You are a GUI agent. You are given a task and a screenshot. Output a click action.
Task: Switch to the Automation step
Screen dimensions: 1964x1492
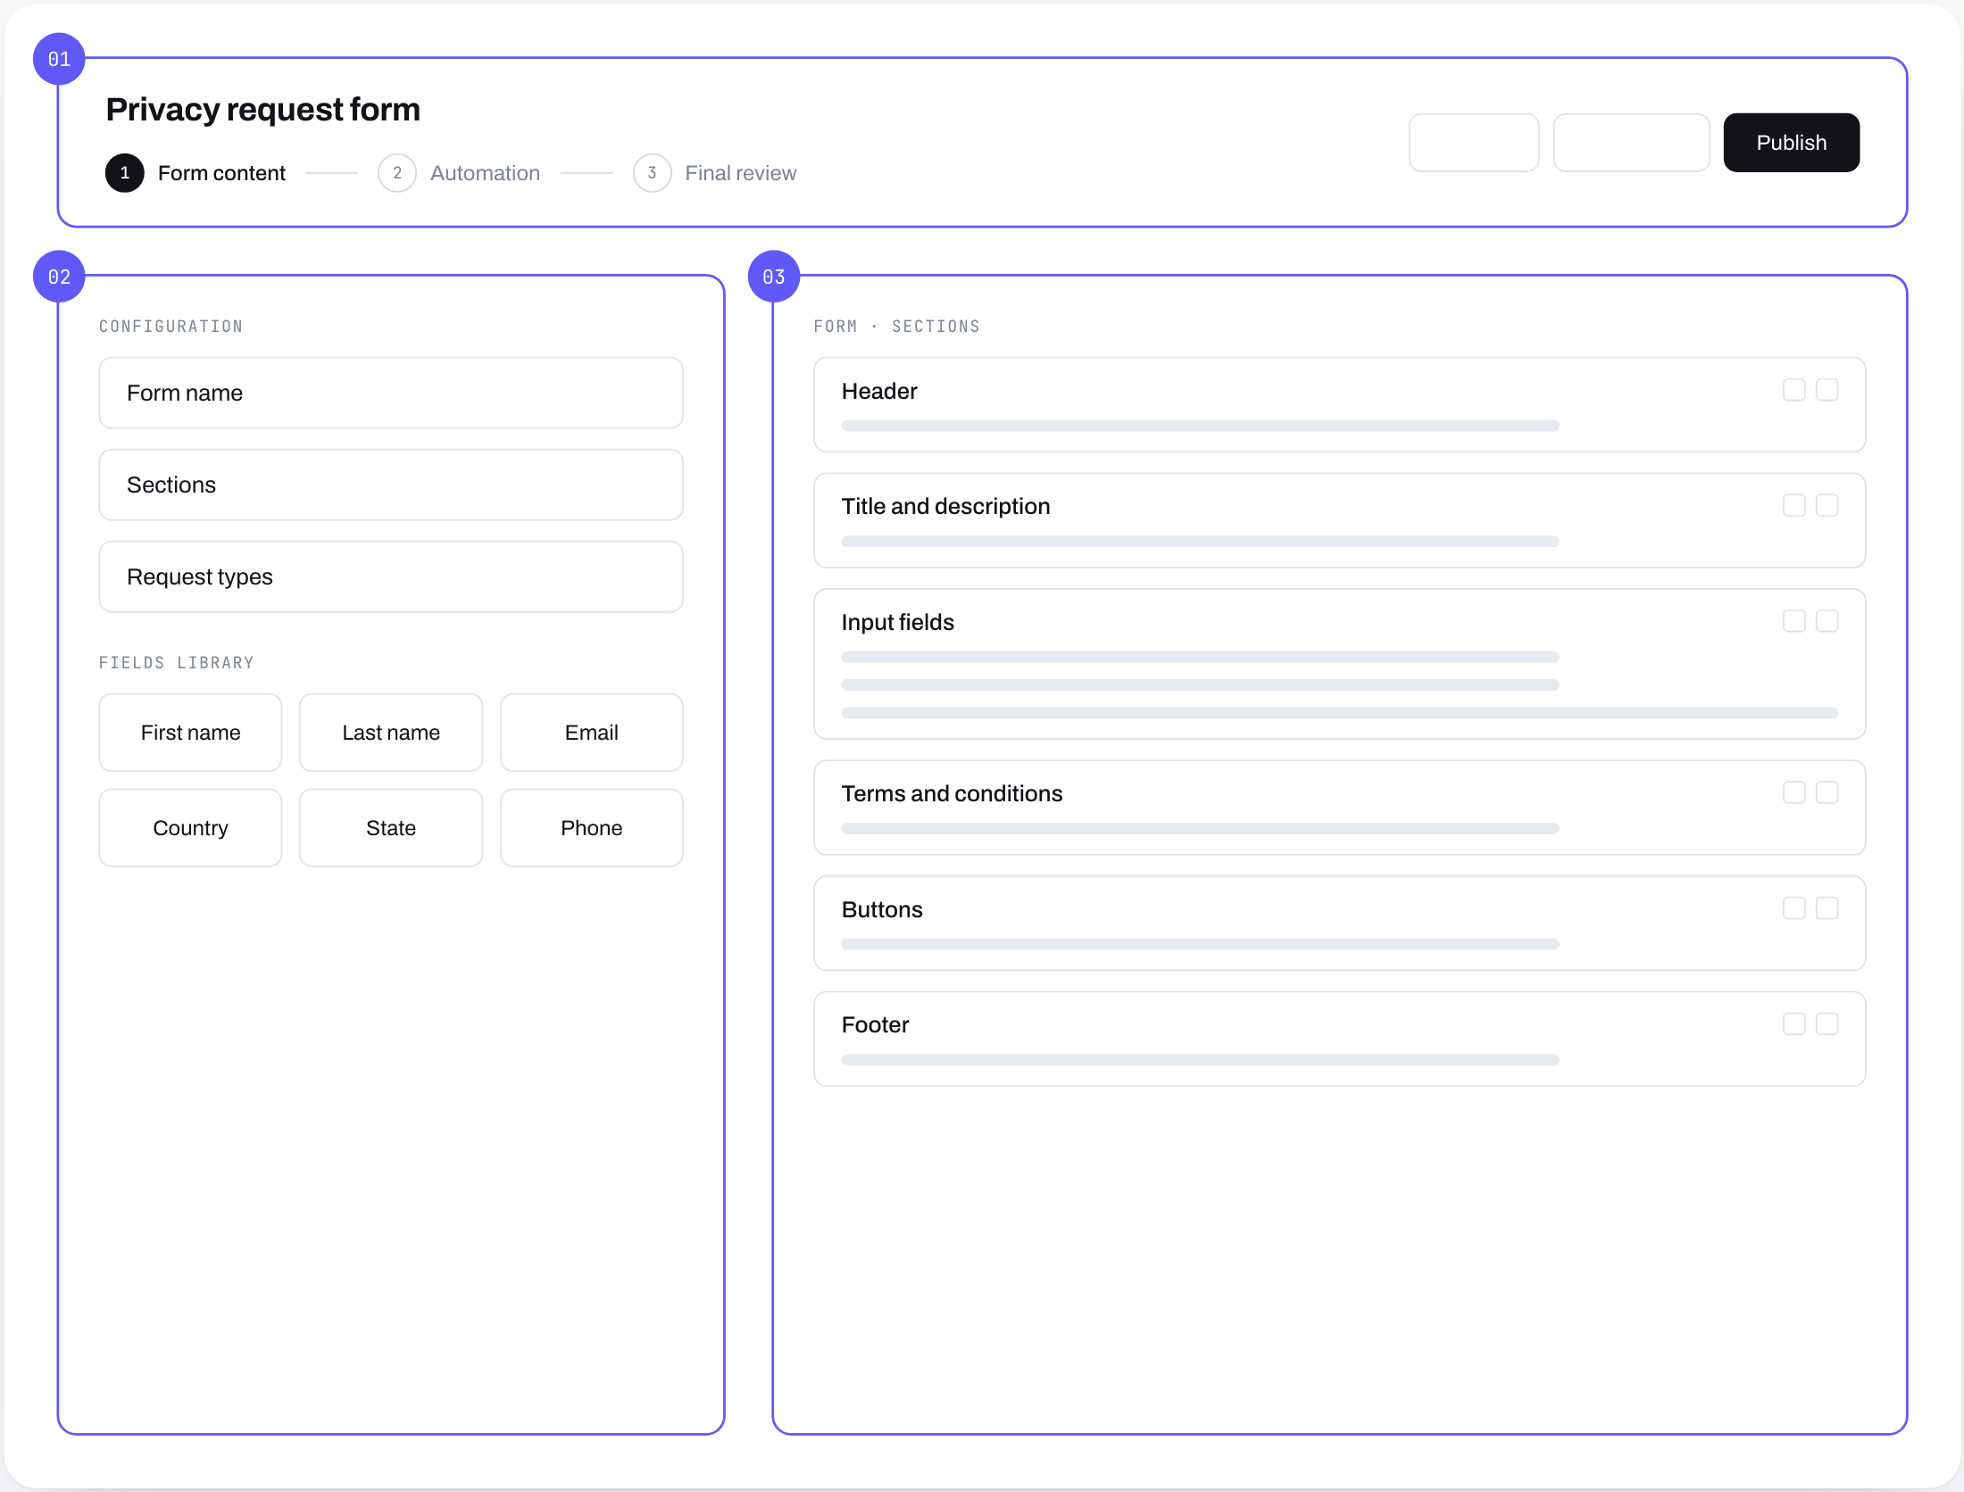459,173
